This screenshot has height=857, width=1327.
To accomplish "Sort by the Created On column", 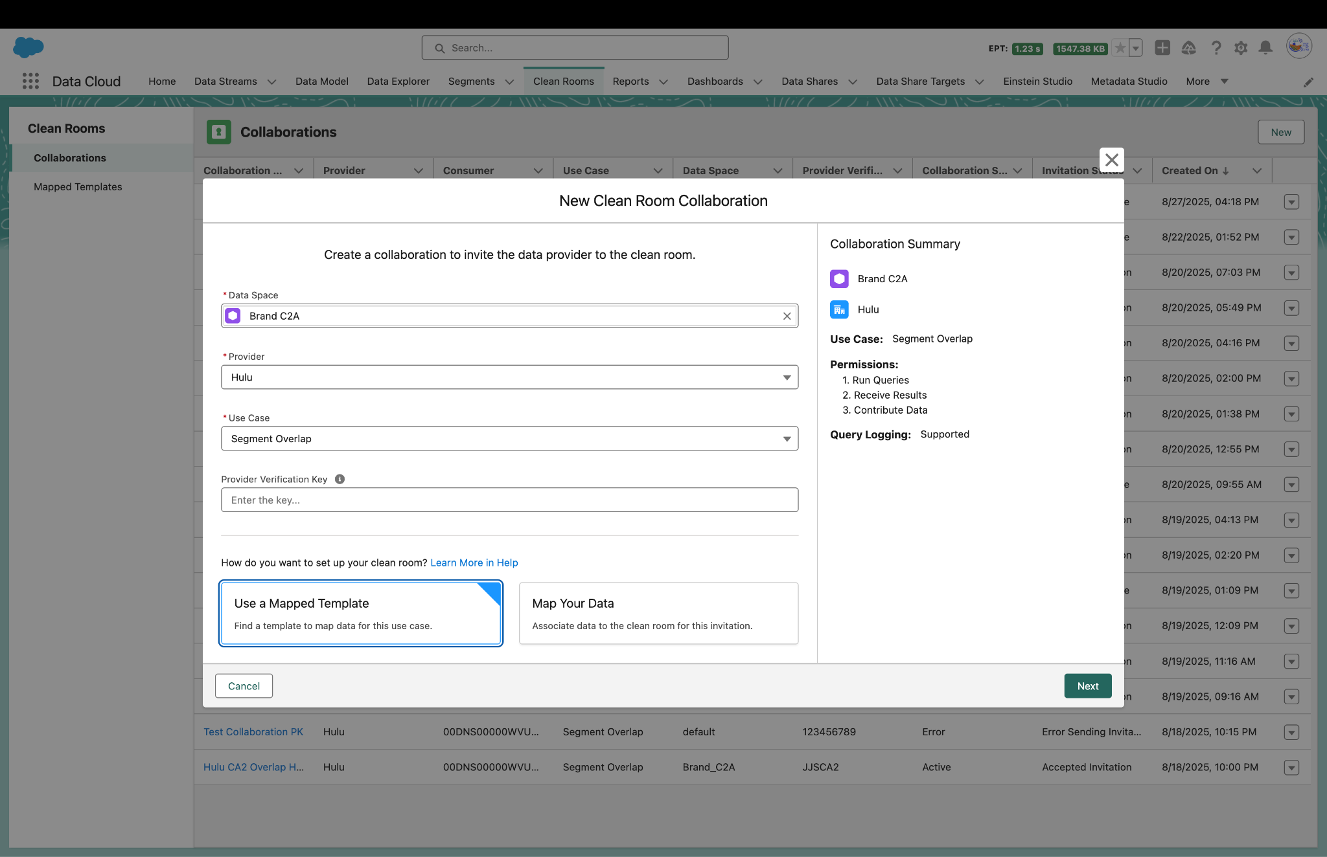I will [1195, 171].
